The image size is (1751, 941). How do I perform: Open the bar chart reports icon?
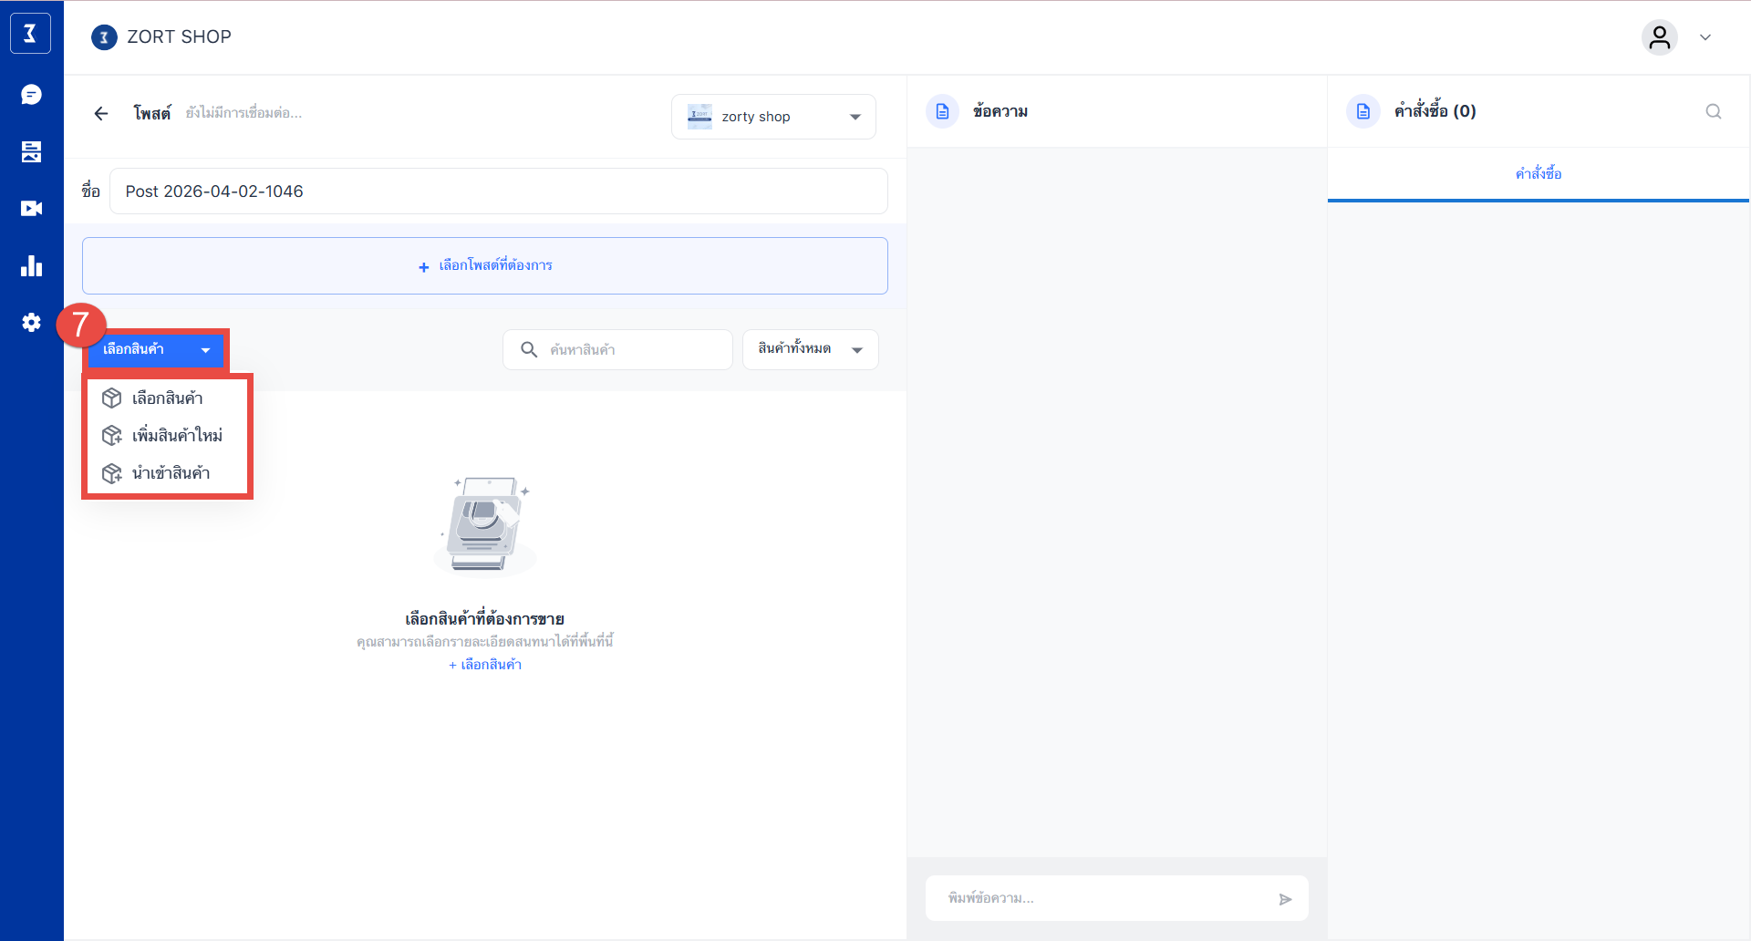[31, 266]
